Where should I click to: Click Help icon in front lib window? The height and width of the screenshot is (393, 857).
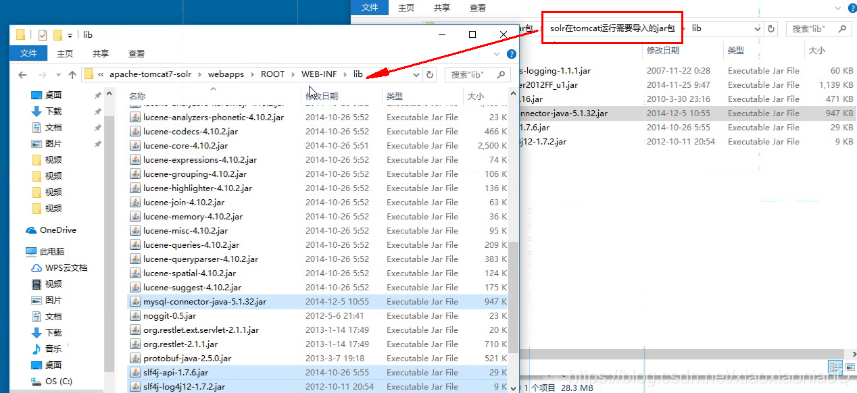pos(512,53)
